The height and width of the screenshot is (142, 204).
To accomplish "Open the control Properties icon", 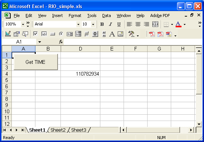I will coord(17,34).
